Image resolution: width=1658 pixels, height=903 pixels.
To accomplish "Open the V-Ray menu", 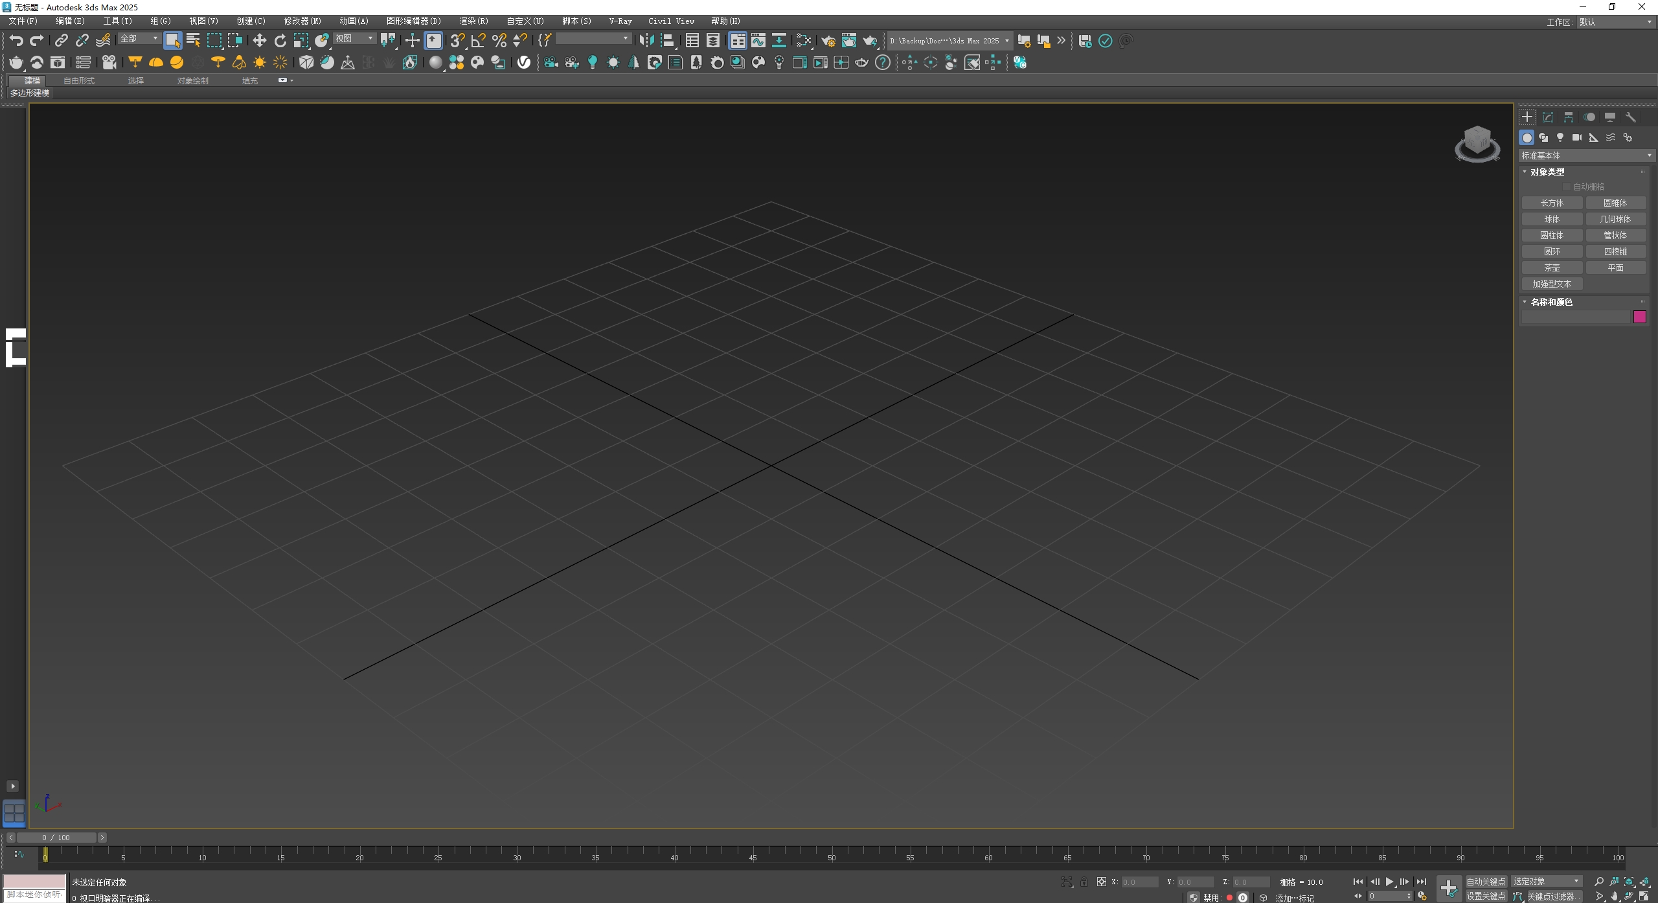I will tap(619, 21).
